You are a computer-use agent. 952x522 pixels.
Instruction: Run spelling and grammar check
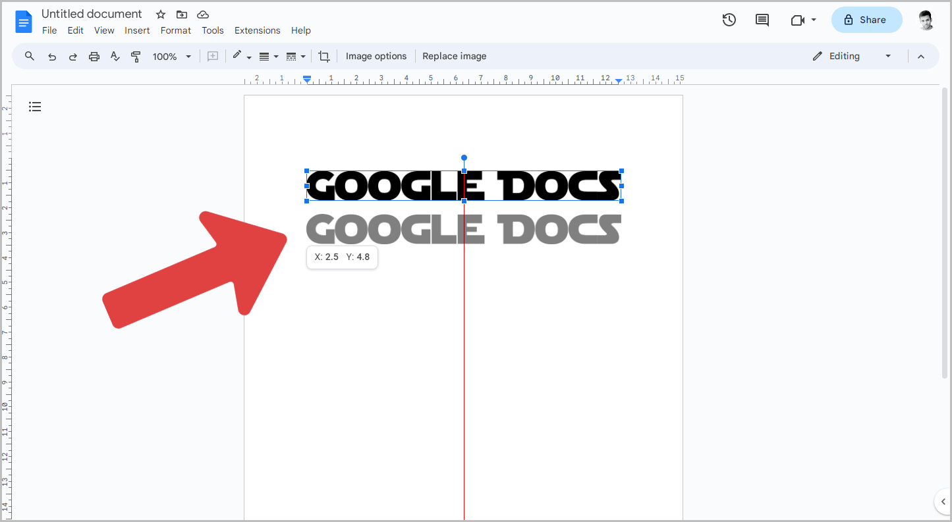pos(115,57)
